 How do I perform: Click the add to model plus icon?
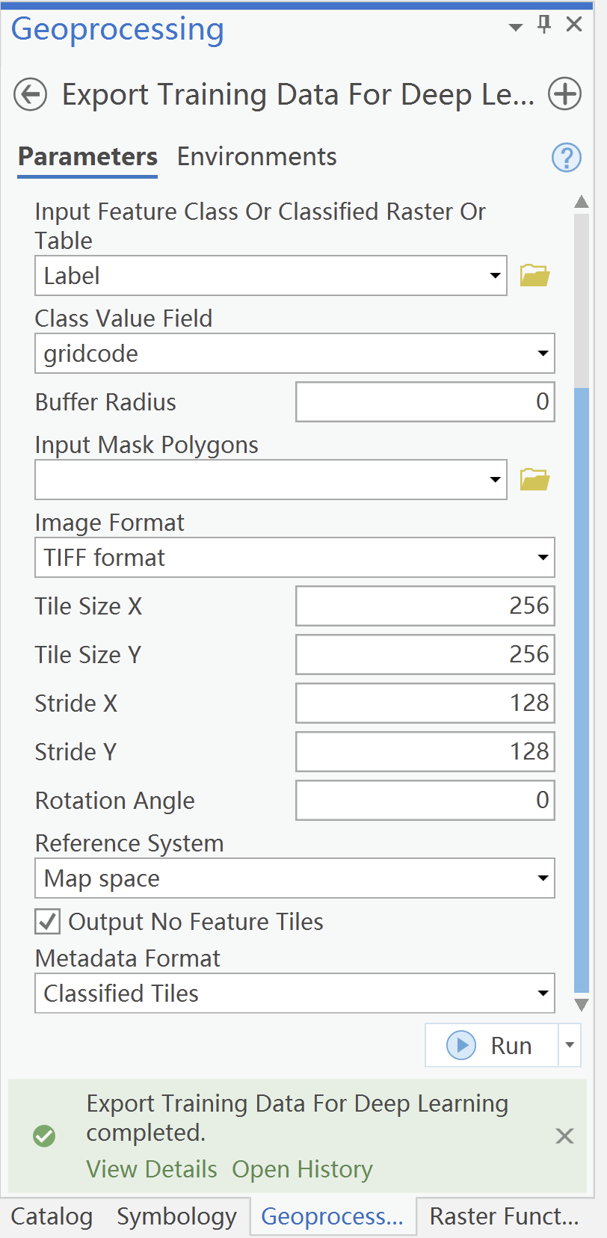point(564,95)
